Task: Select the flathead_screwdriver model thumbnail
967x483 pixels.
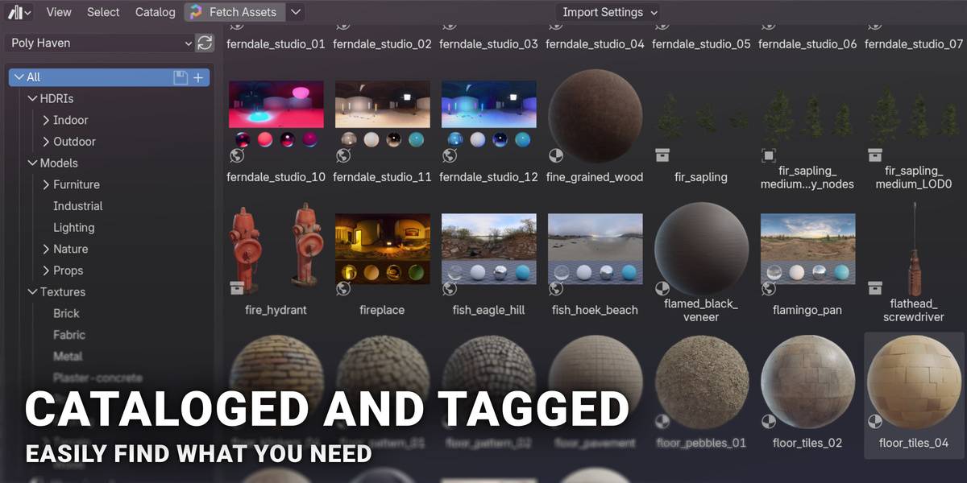Action: [915, 249]
